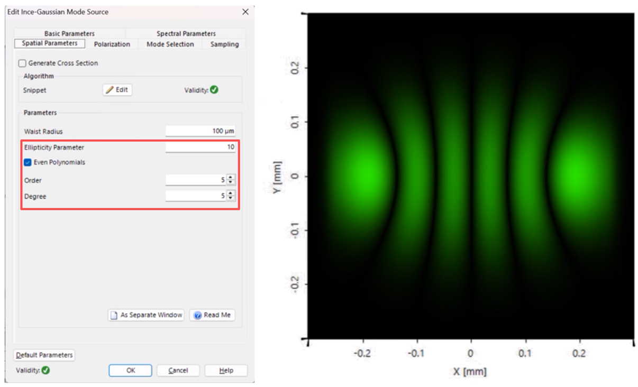Click the Waist Radius input field
This screenshot has width=638, height=387.
(x=200, y=131)
